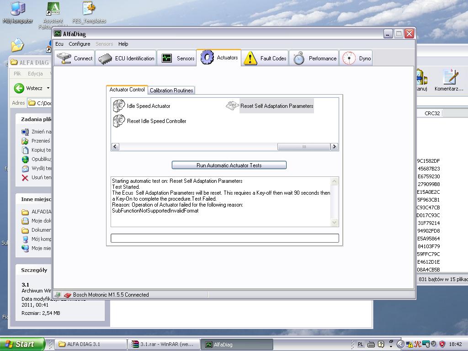Switch to the Calibration Routines sub-tab

(x=171, y=90)
